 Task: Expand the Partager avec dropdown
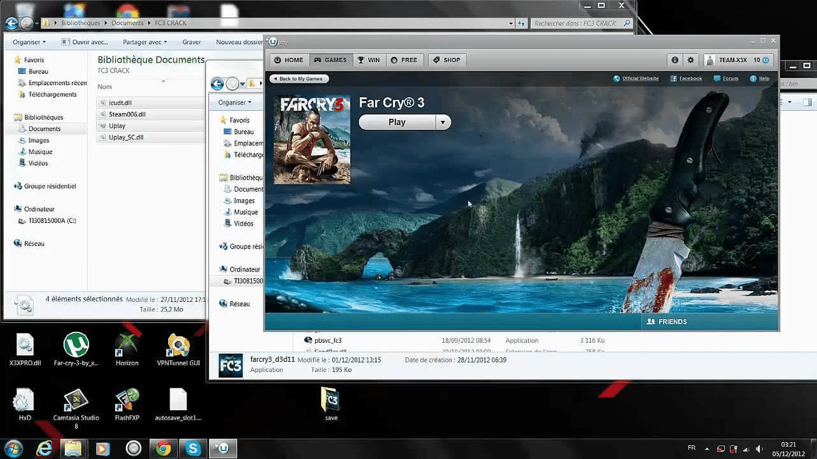coord(145,42)
